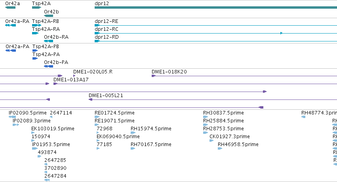Select the EK103019.5prime EST arrow
337x182 pixels.
point(33,133)
